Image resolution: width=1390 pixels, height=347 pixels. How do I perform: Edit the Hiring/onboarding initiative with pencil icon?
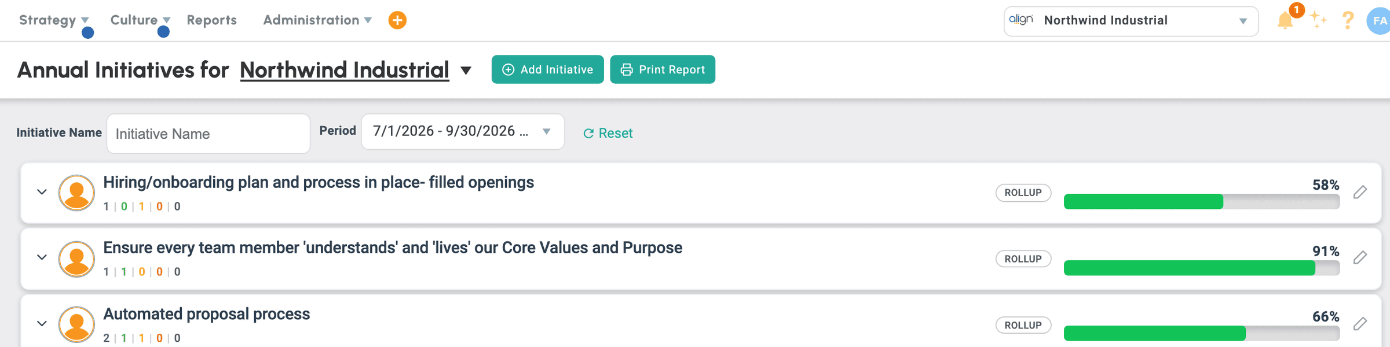click(1360, 192)
